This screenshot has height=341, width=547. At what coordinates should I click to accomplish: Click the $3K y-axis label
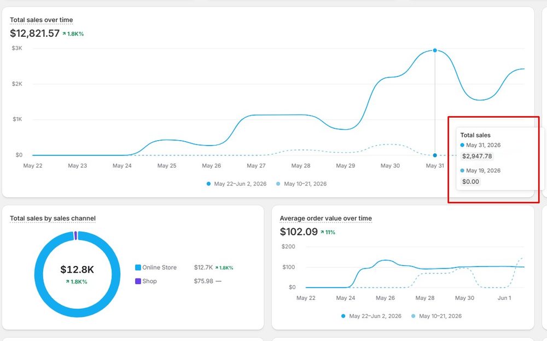(17, 48)
